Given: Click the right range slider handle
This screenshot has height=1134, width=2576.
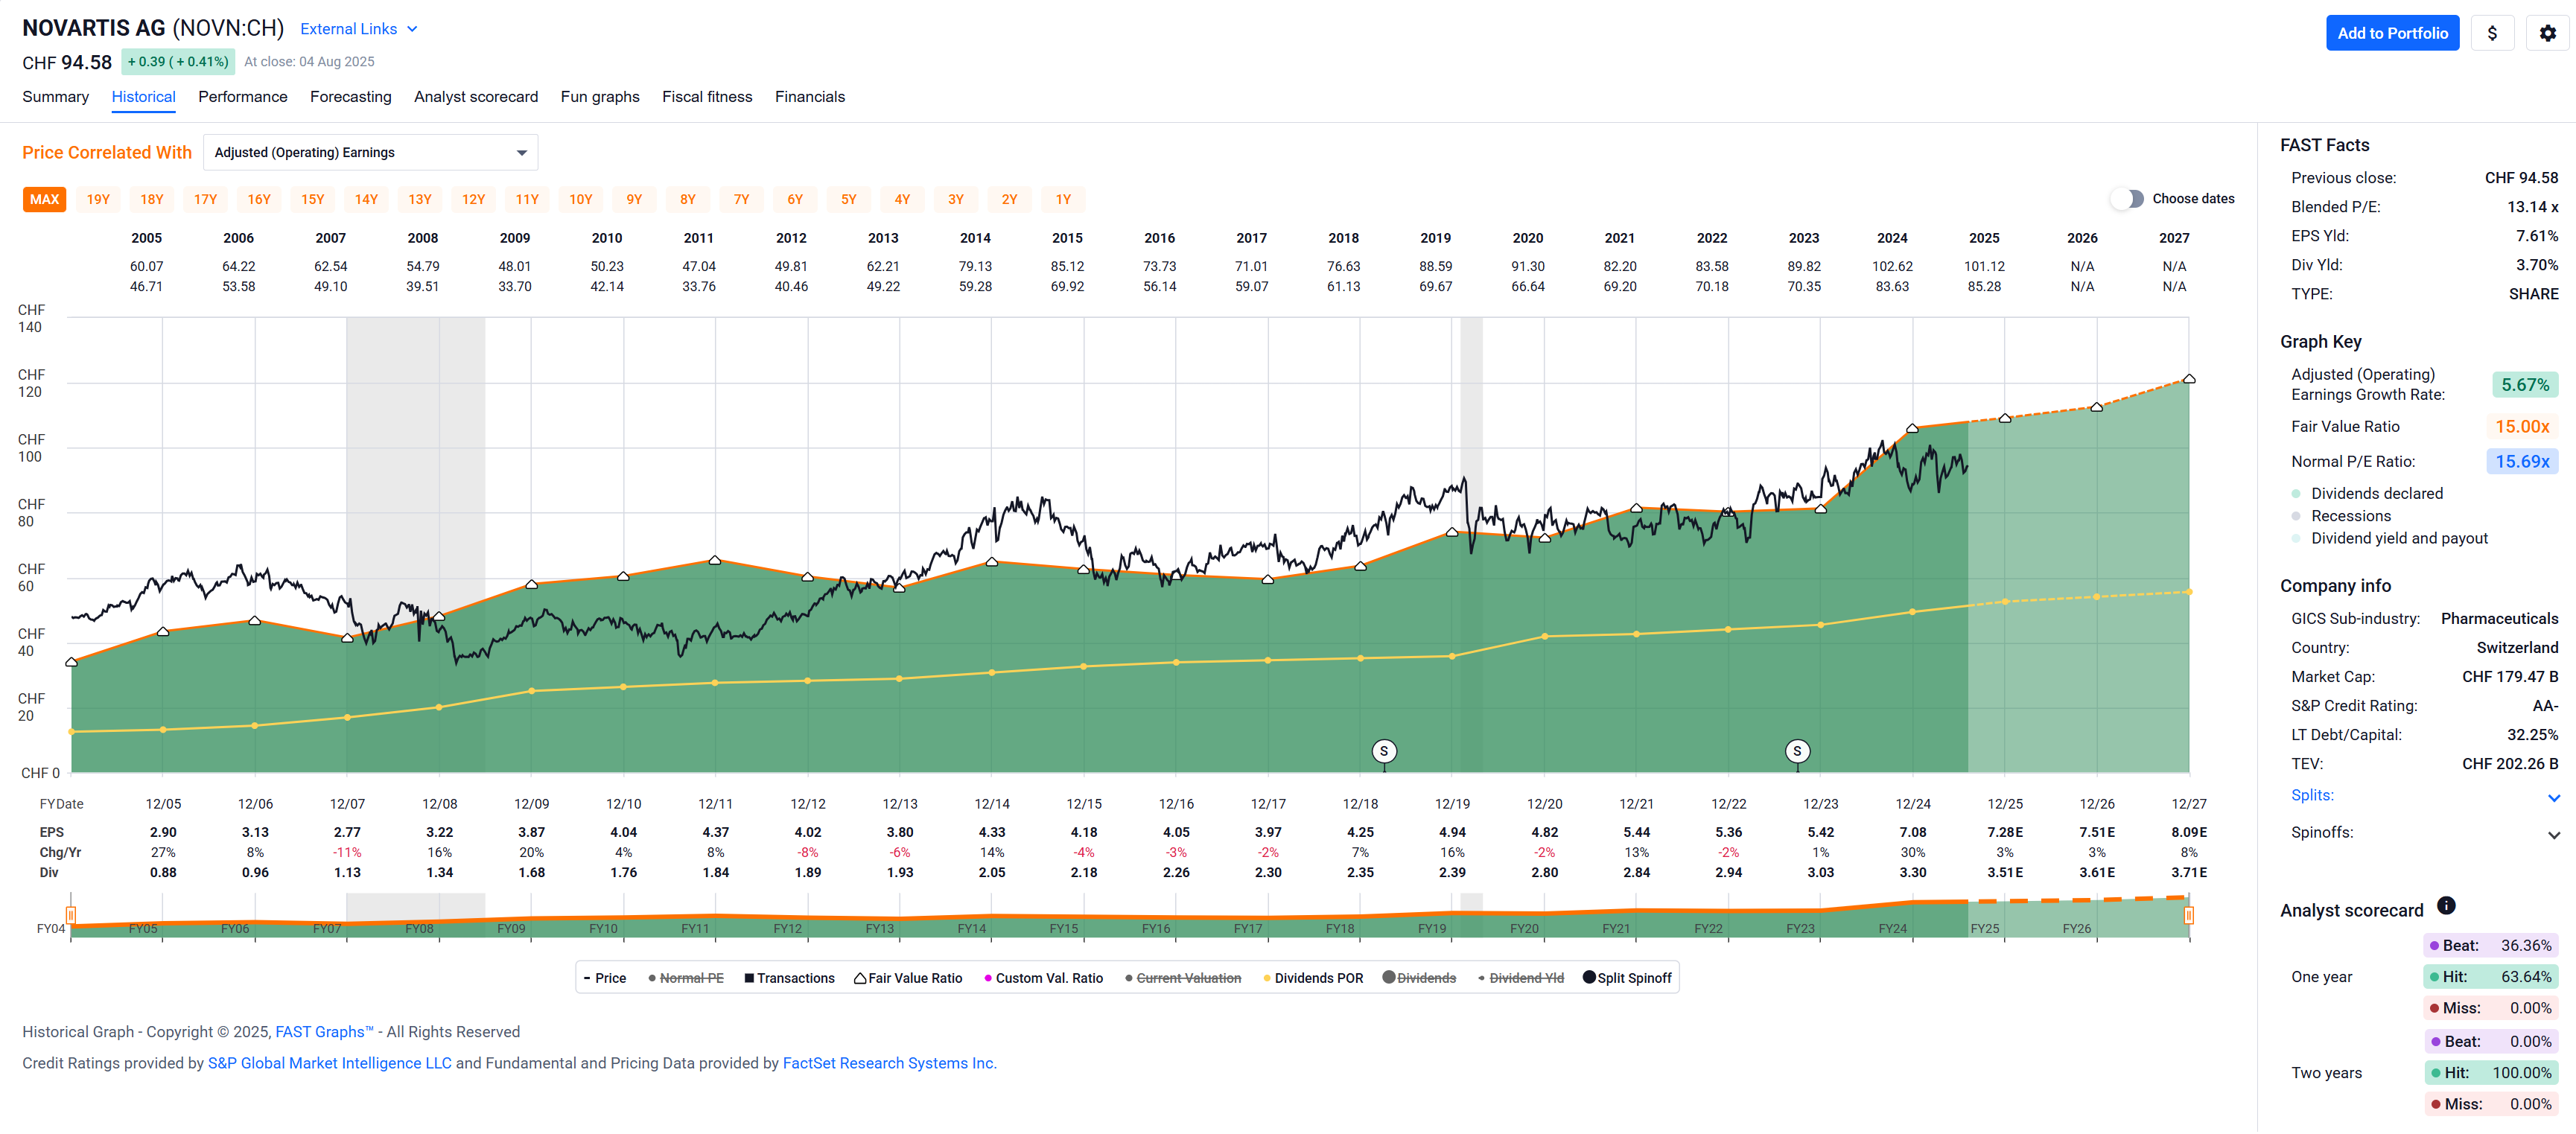Looking at the screenshot, I should [2188, 915].
